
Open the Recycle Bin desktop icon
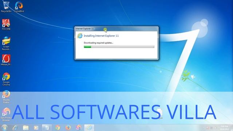coord(6,7)
